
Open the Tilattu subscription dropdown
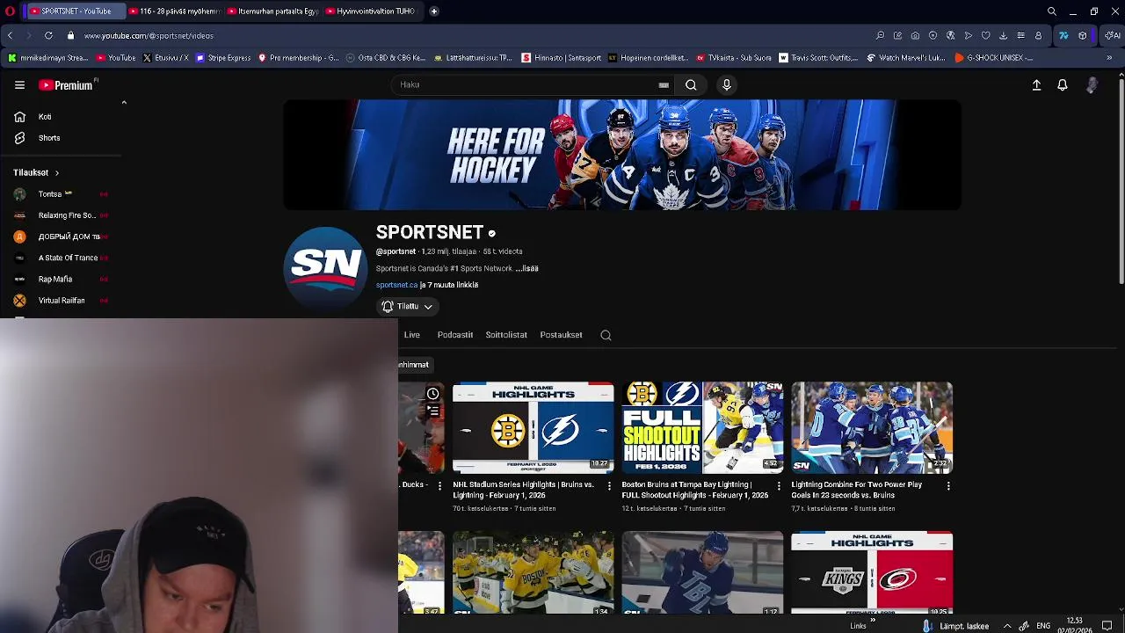[x=407, y=306]
